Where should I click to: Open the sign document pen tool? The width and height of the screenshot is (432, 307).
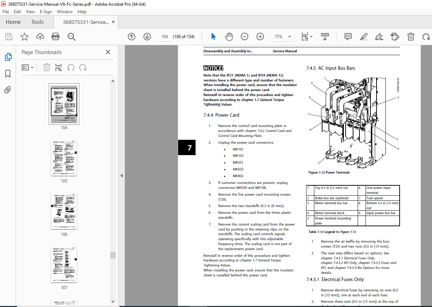379,37
